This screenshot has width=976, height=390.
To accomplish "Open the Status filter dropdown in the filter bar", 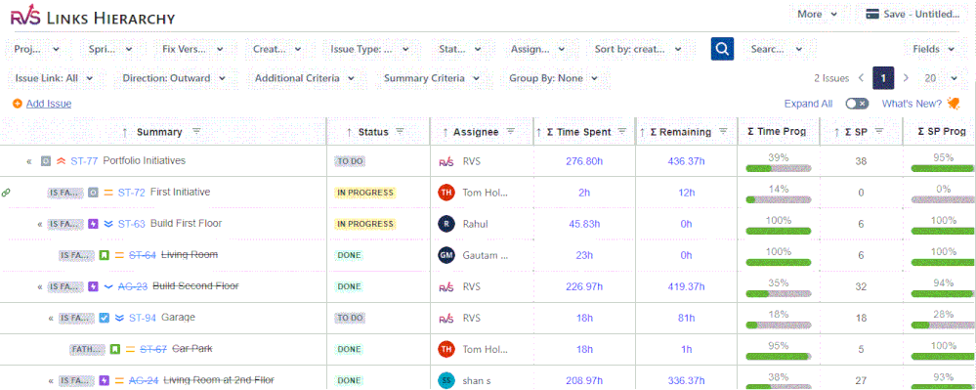I will 460,49.
